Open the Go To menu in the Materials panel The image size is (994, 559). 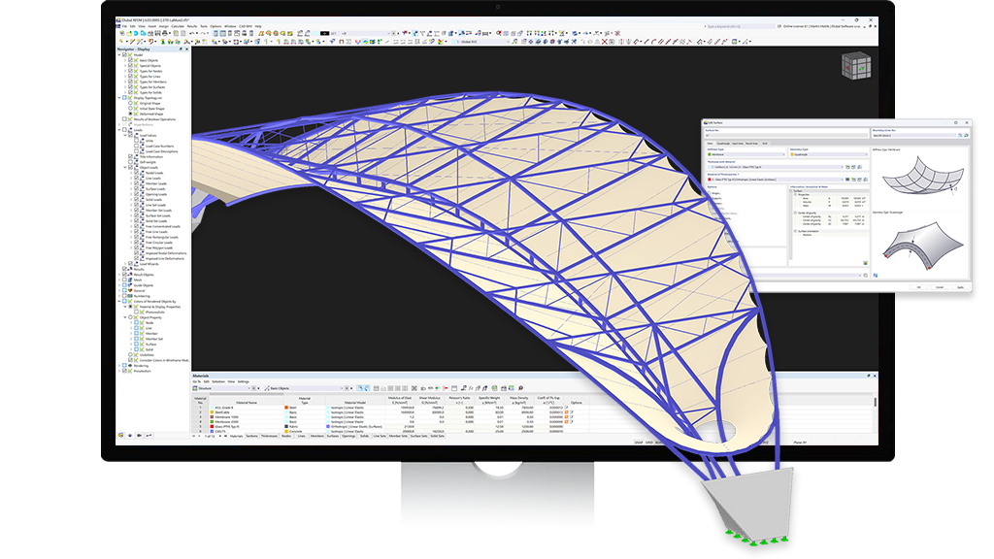196,381
